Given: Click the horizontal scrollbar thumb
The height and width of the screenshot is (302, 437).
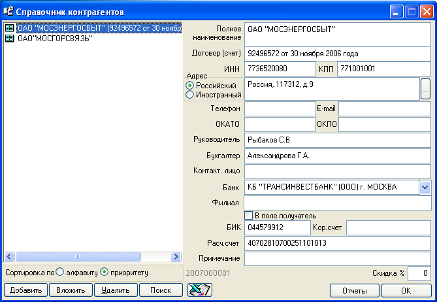Looking at the screenshot, I should pos(78,256).
